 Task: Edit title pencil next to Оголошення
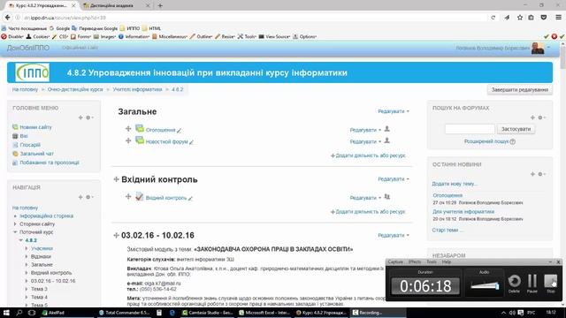[x=179, y=130]
